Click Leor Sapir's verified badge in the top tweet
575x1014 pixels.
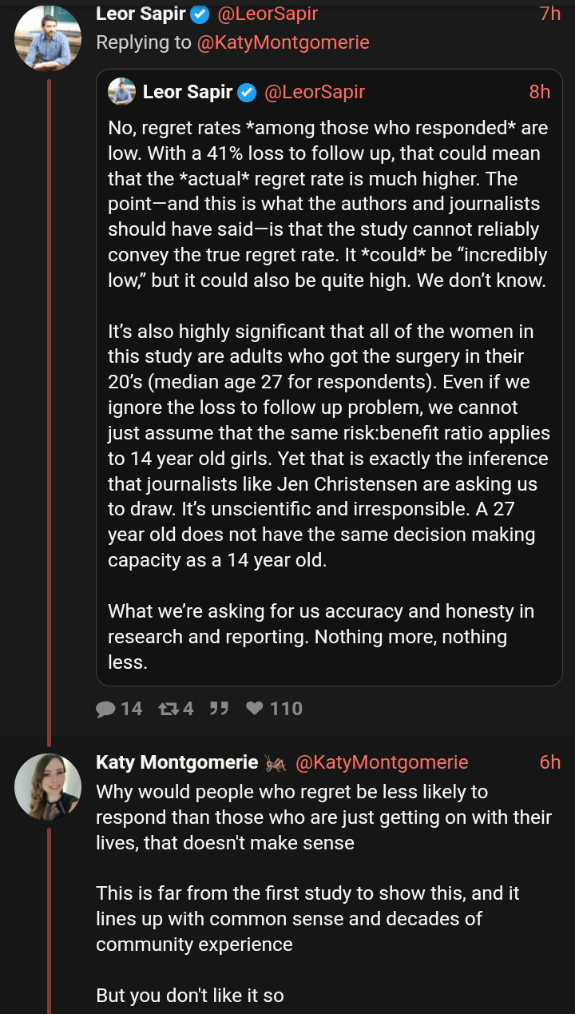(x=200, y=14)
